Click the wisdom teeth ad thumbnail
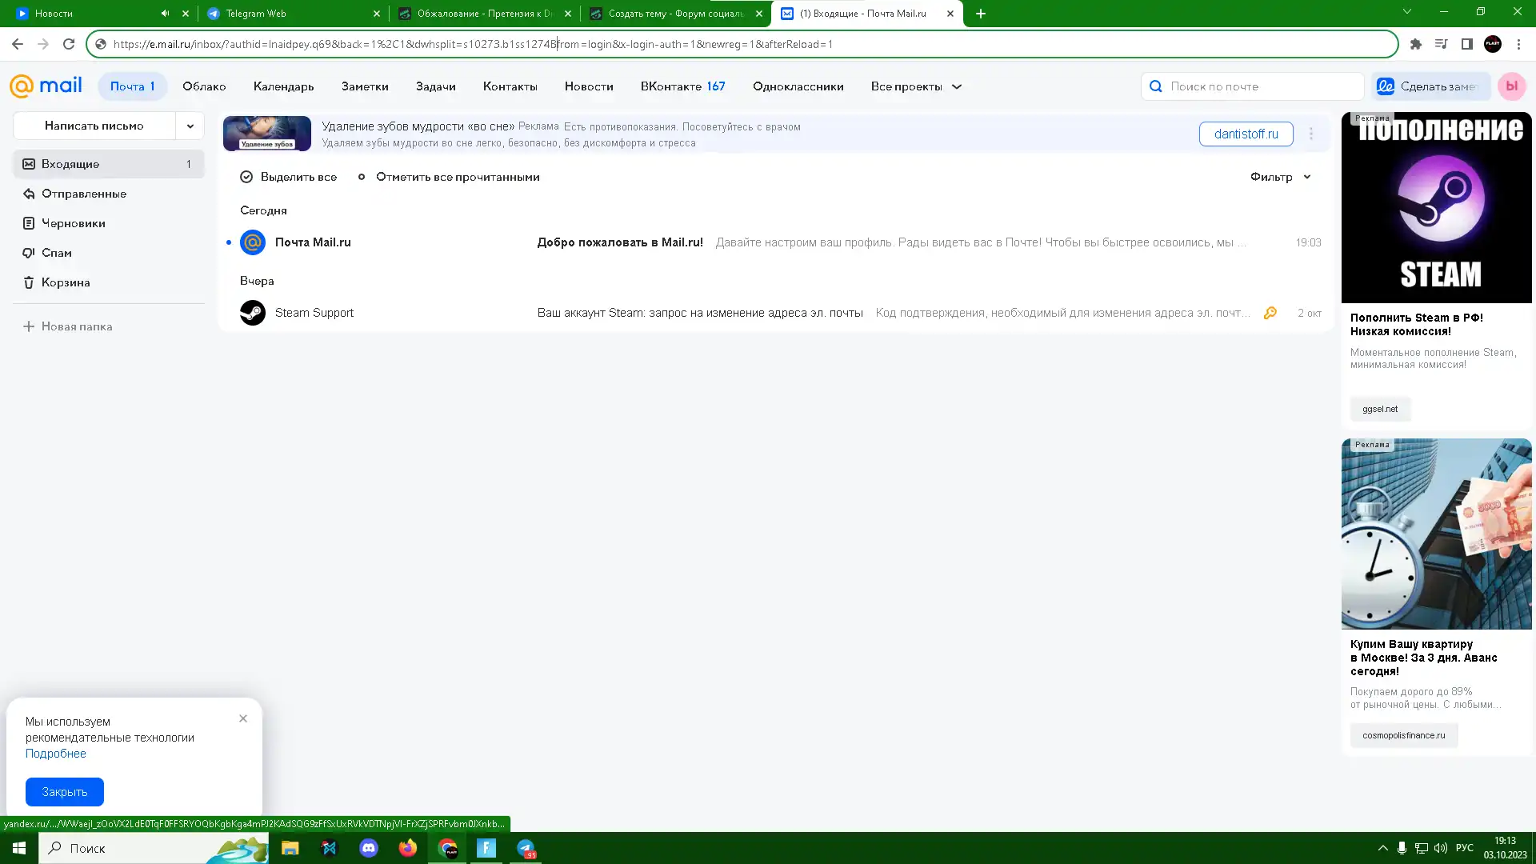Image resolution: width=1536 pixels, height=864 pixels. [266, 134]
